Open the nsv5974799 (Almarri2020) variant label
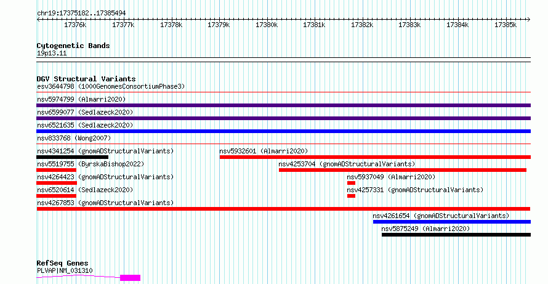Screen dimensions: 548x284 point(81,99)
